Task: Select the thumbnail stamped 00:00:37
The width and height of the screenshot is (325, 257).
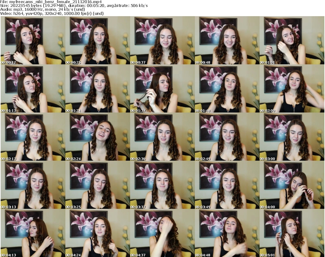Action: point(162,40)
